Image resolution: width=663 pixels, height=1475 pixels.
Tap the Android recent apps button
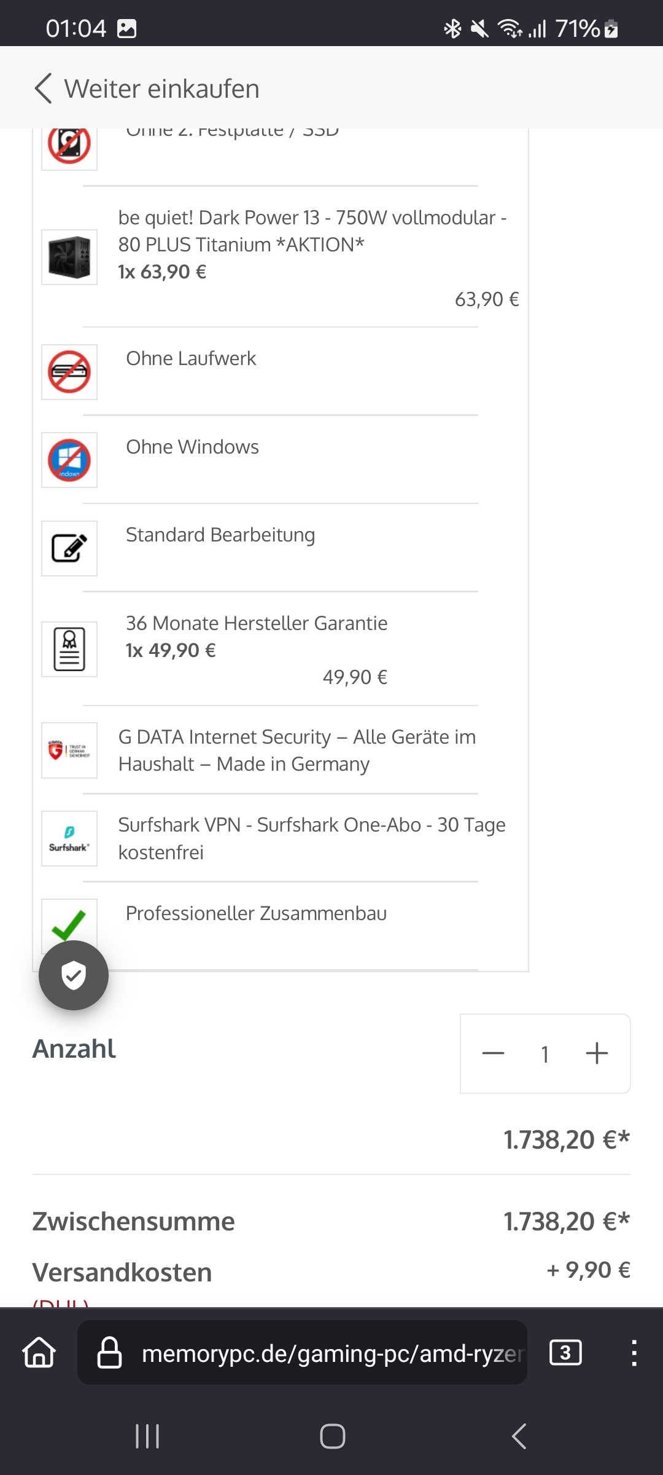tap(147, 1436)
